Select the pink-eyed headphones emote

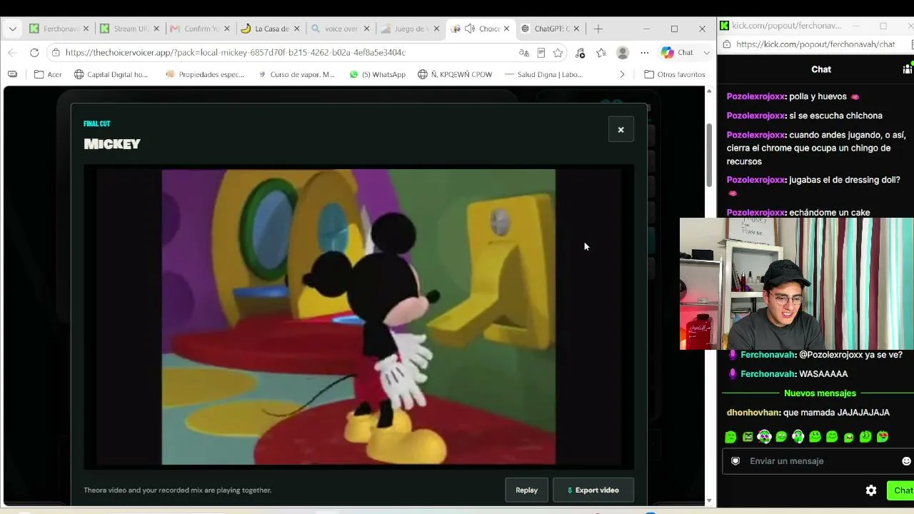click(x=764, y=437)
